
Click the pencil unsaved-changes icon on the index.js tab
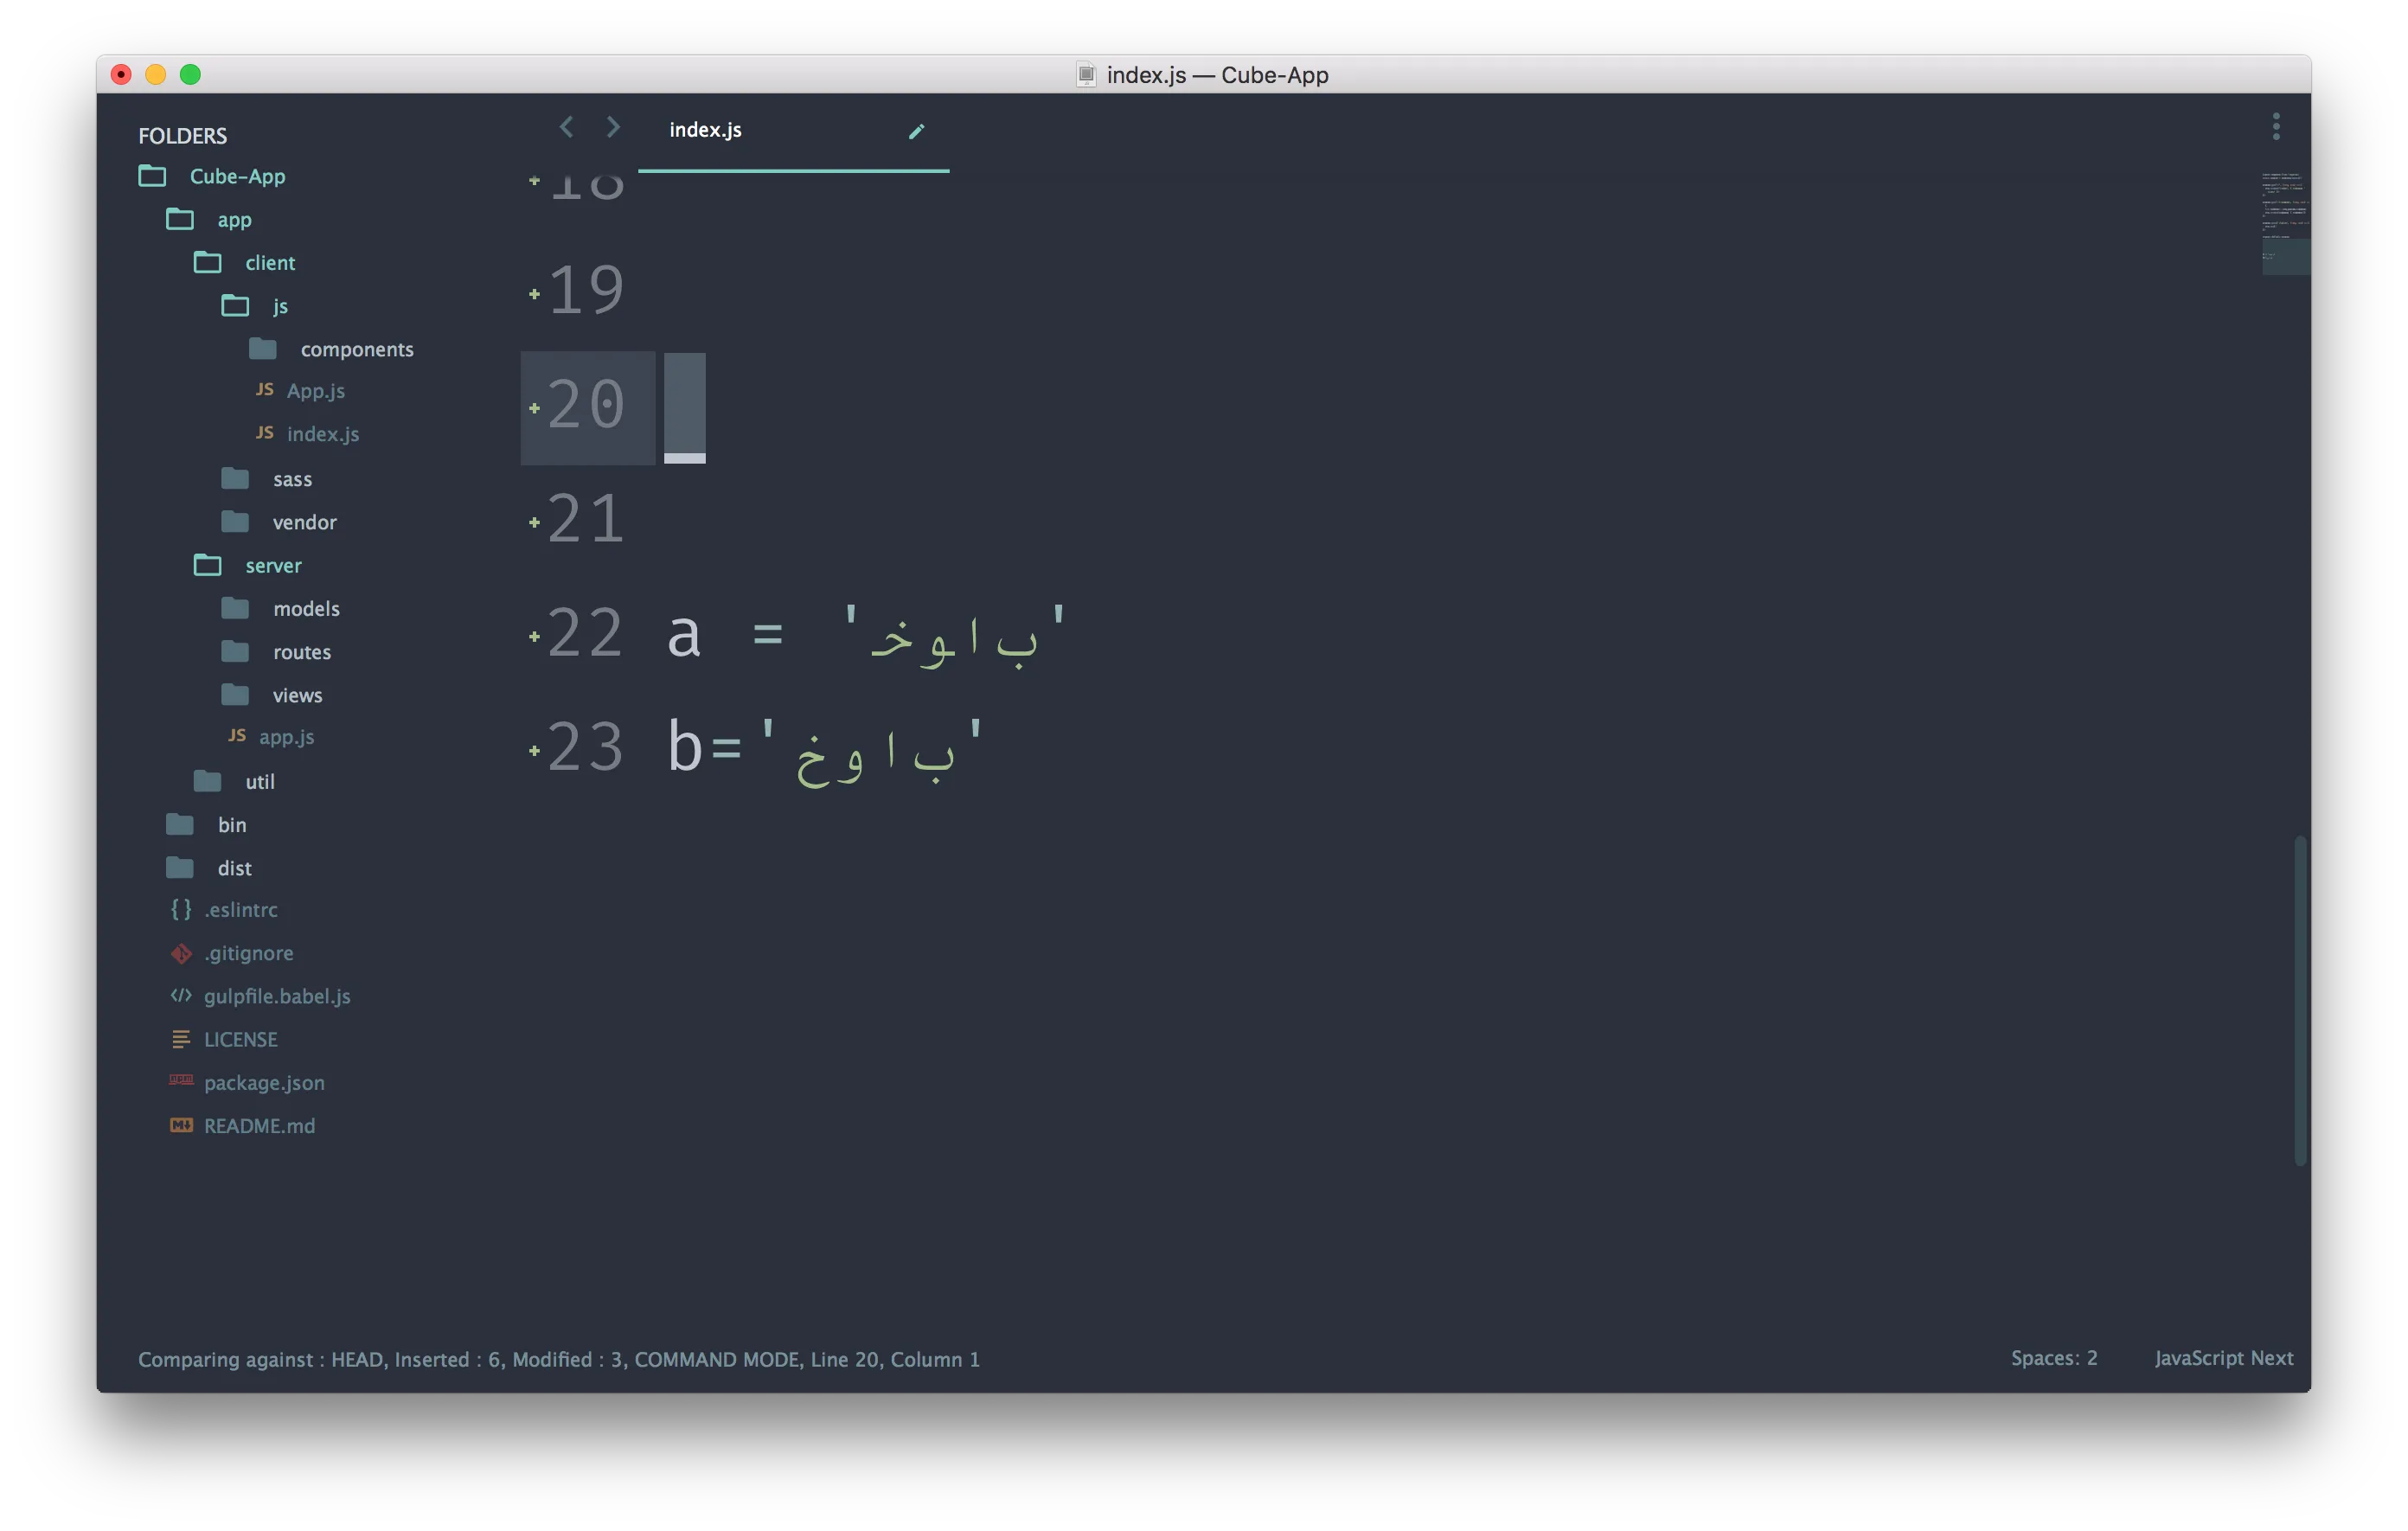tap(916, 131)
